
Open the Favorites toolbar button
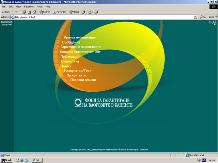tap(59, 12)
